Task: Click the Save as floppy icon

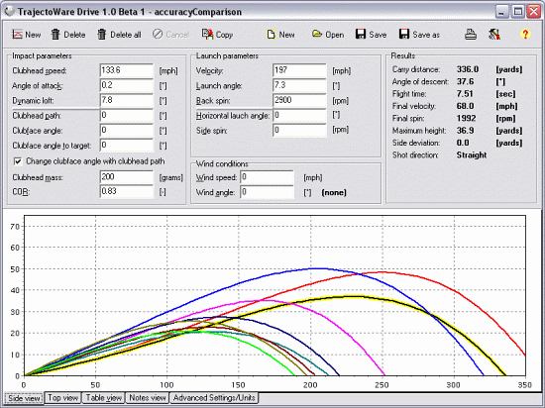Action: pyautogui.click(x=404, y=34)
